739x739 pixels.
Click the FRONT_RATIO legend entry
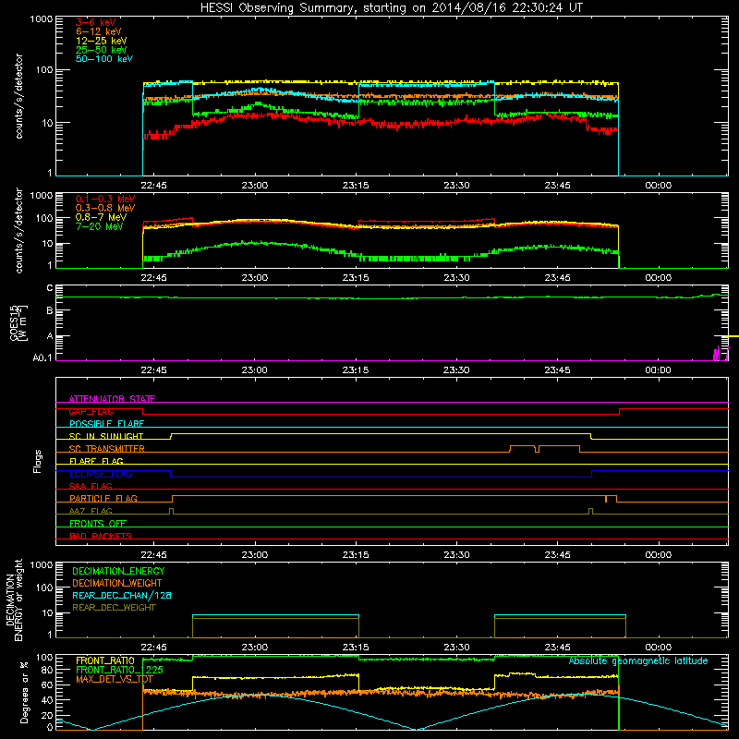point(105,660)
